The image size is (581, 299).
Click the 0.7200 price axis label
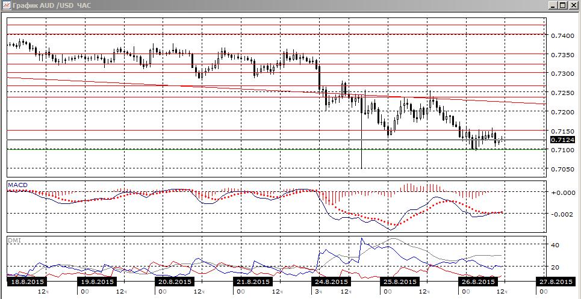click(x=562, y=112)
